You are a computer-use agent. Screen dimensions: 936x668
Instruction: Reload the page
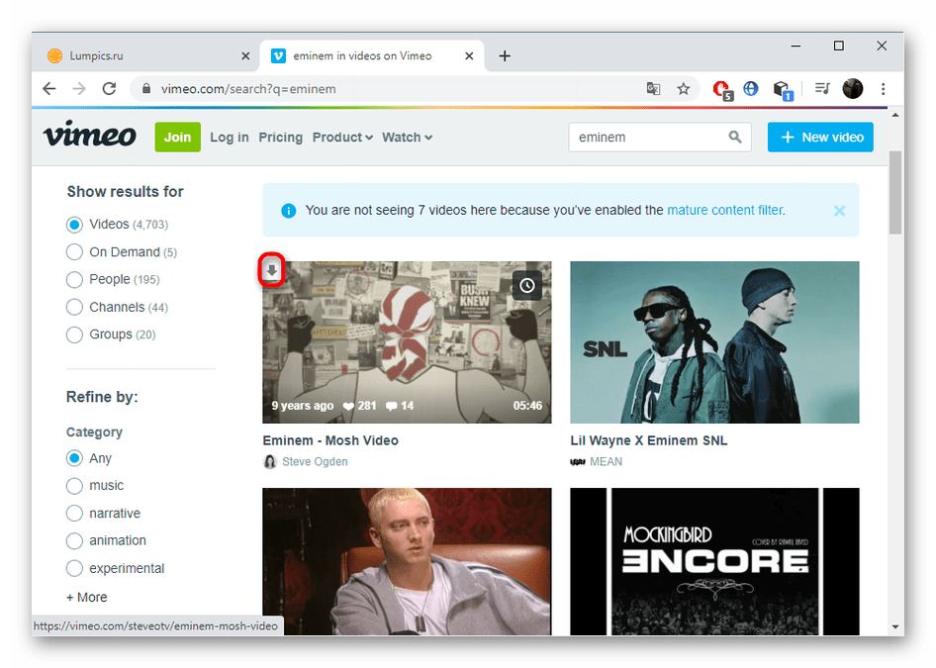pos(109,89)
